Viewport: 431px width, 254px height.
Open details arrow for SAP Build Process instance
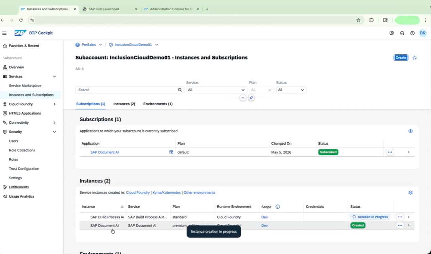pyautogui.click(x=409, y=217)
